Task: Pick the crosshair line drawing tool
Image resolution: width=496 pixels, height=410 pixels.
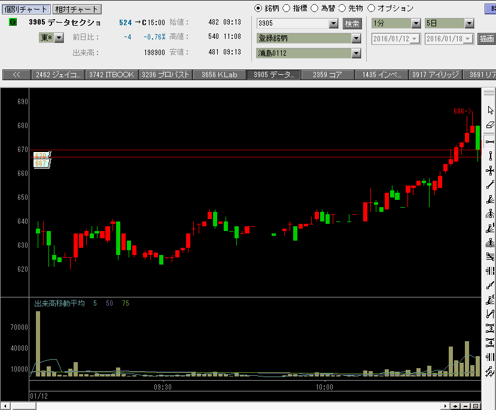Action: pyautogui.click(x=490, y=171)
